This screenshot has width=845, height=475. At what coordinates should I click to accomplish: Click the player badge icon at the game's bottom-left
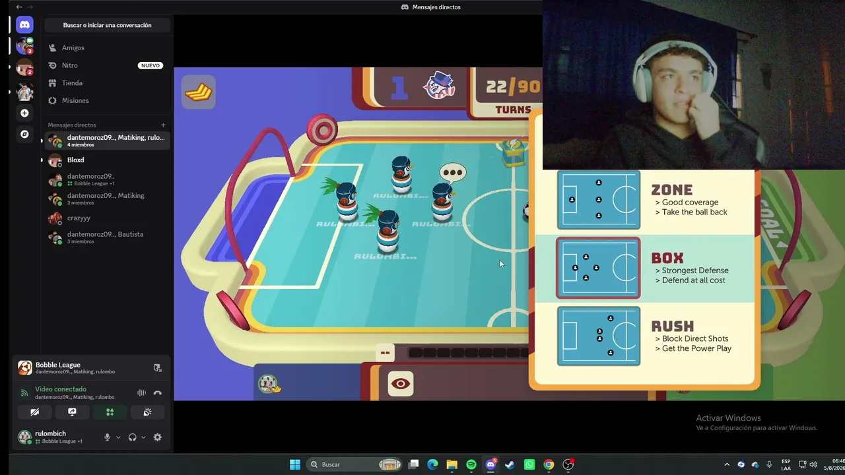click(x=269, y=383)
